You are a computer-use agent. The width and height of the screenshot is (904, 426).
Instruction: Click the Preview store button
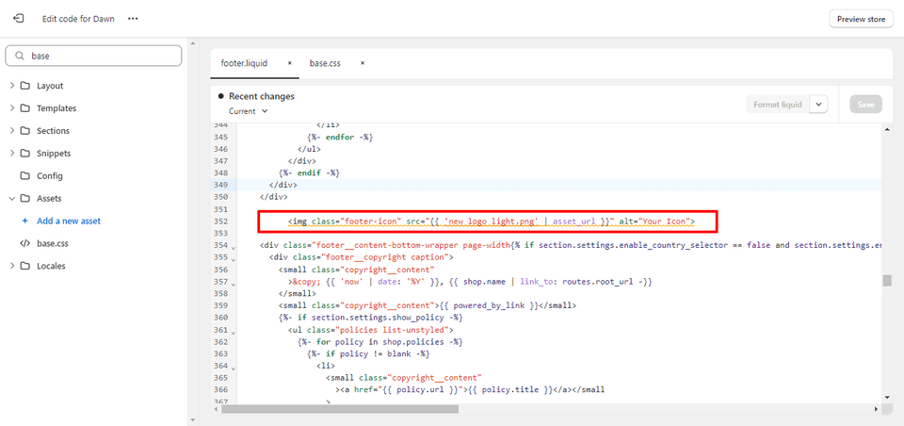(861, 19)
